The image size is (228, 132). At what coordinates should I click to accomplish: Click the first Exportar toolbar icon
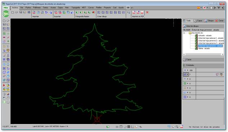(56, 13)
